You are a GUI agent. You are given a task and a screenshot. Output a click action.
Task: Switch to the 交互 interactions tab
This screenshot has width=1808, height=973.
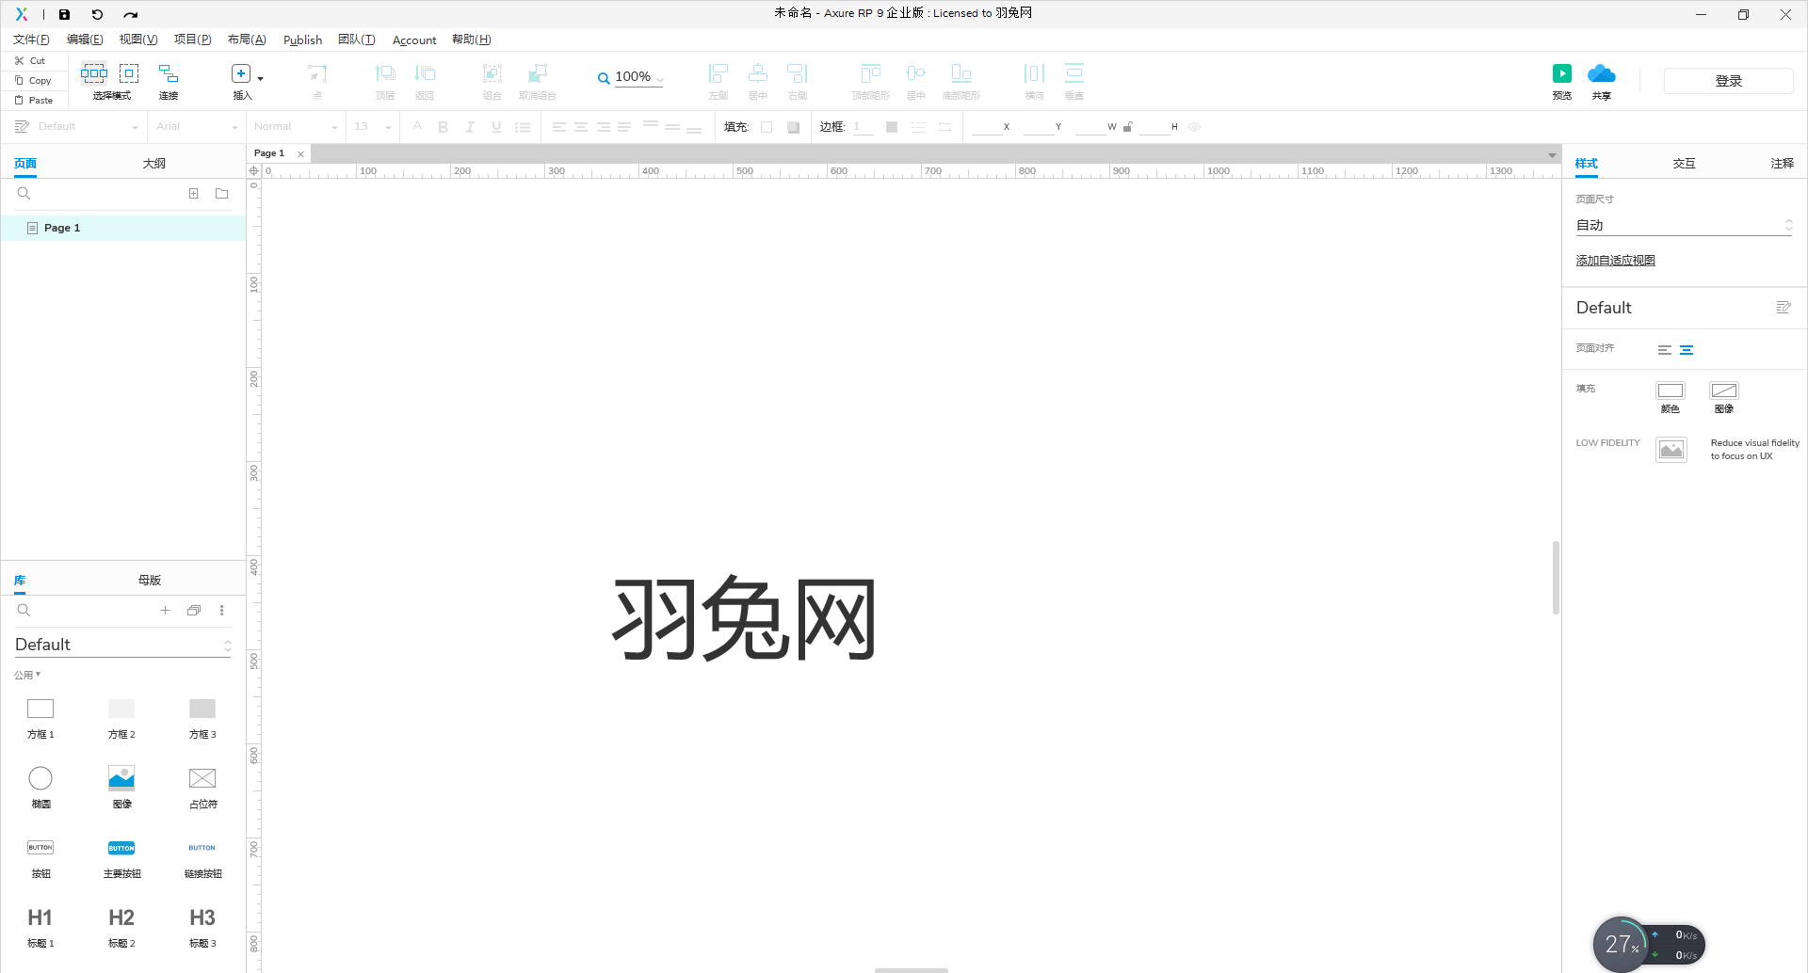[x=1684, y=164]
